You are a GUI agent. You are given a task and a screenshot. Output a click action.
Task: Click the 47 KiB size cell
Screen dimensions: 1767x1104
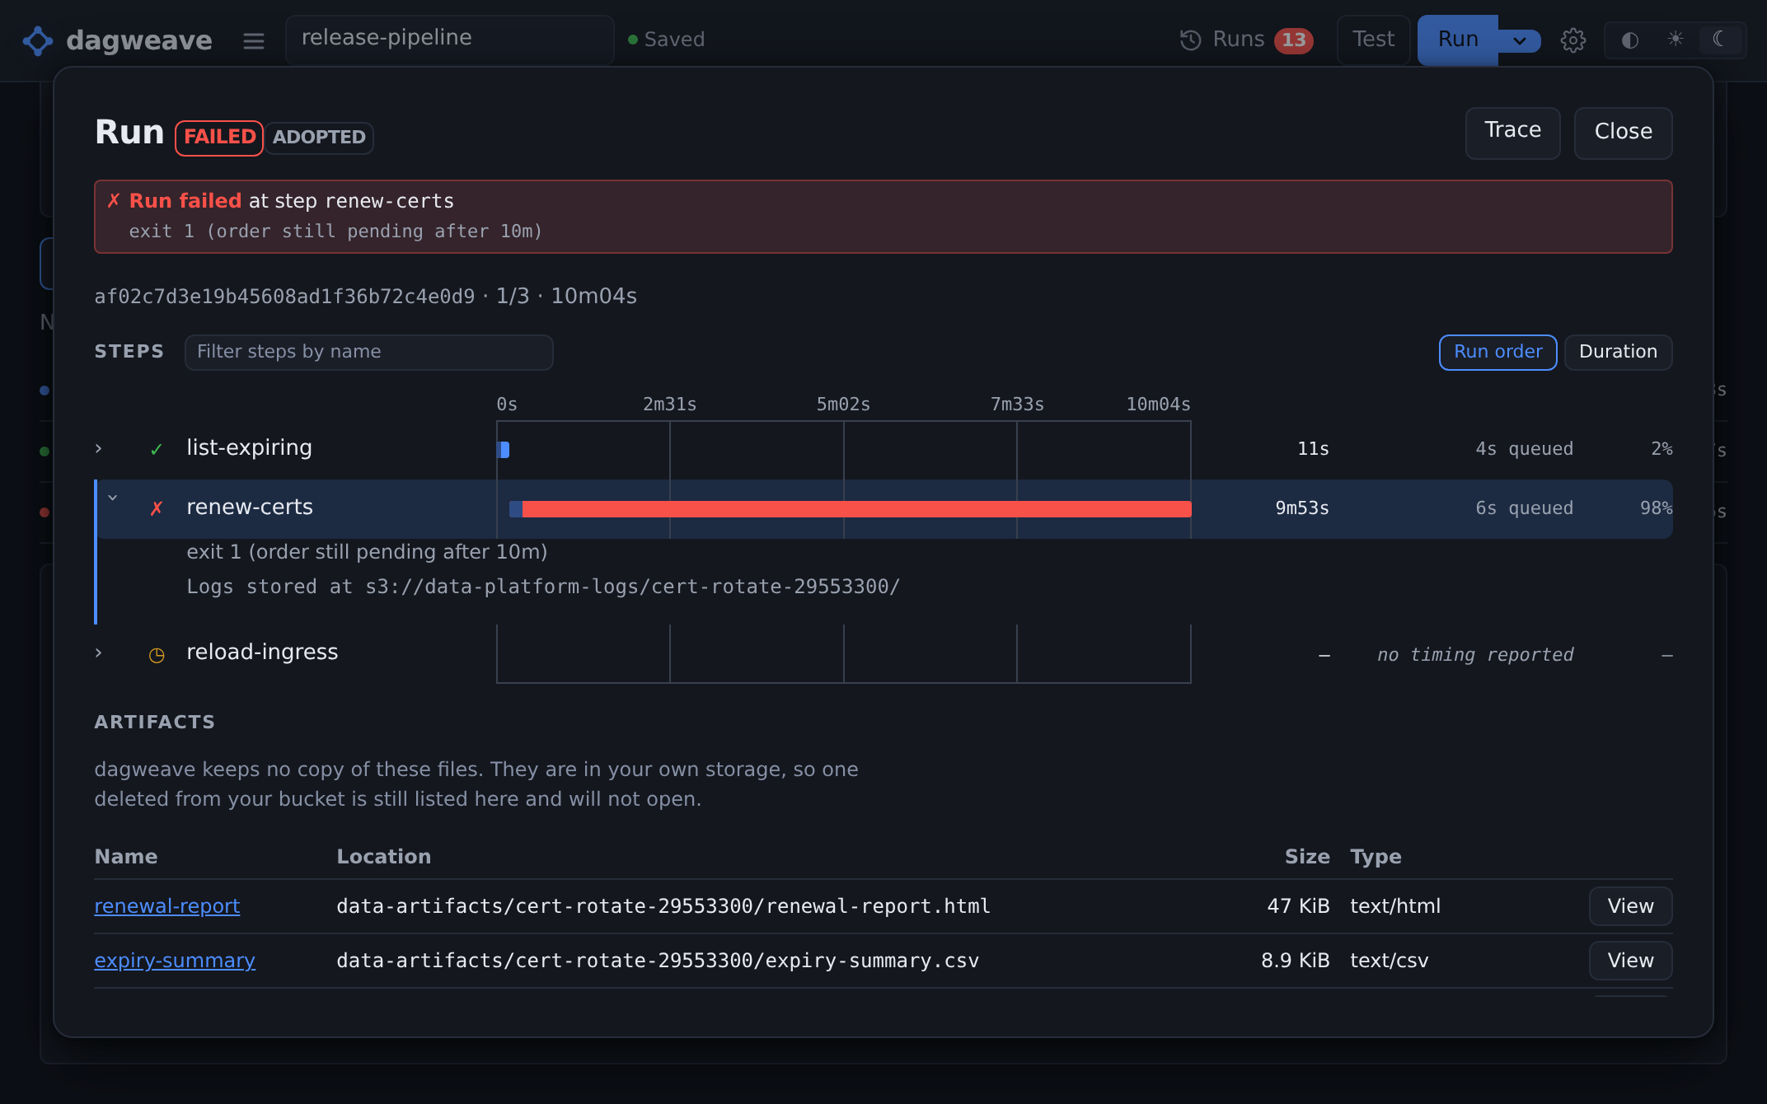[1298, 906]
